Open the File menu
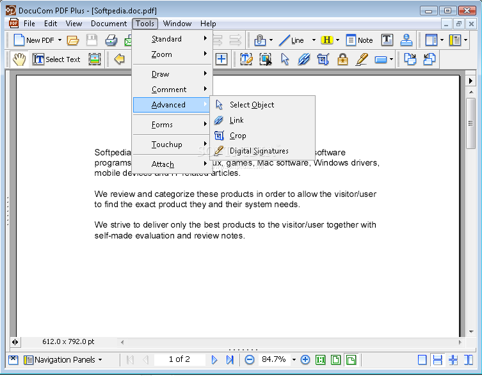 [29, 24]
